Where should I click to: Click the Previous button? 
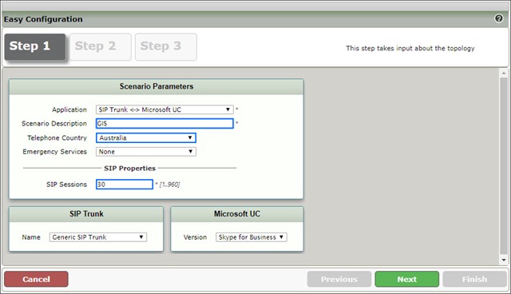[x=339, y=279]
